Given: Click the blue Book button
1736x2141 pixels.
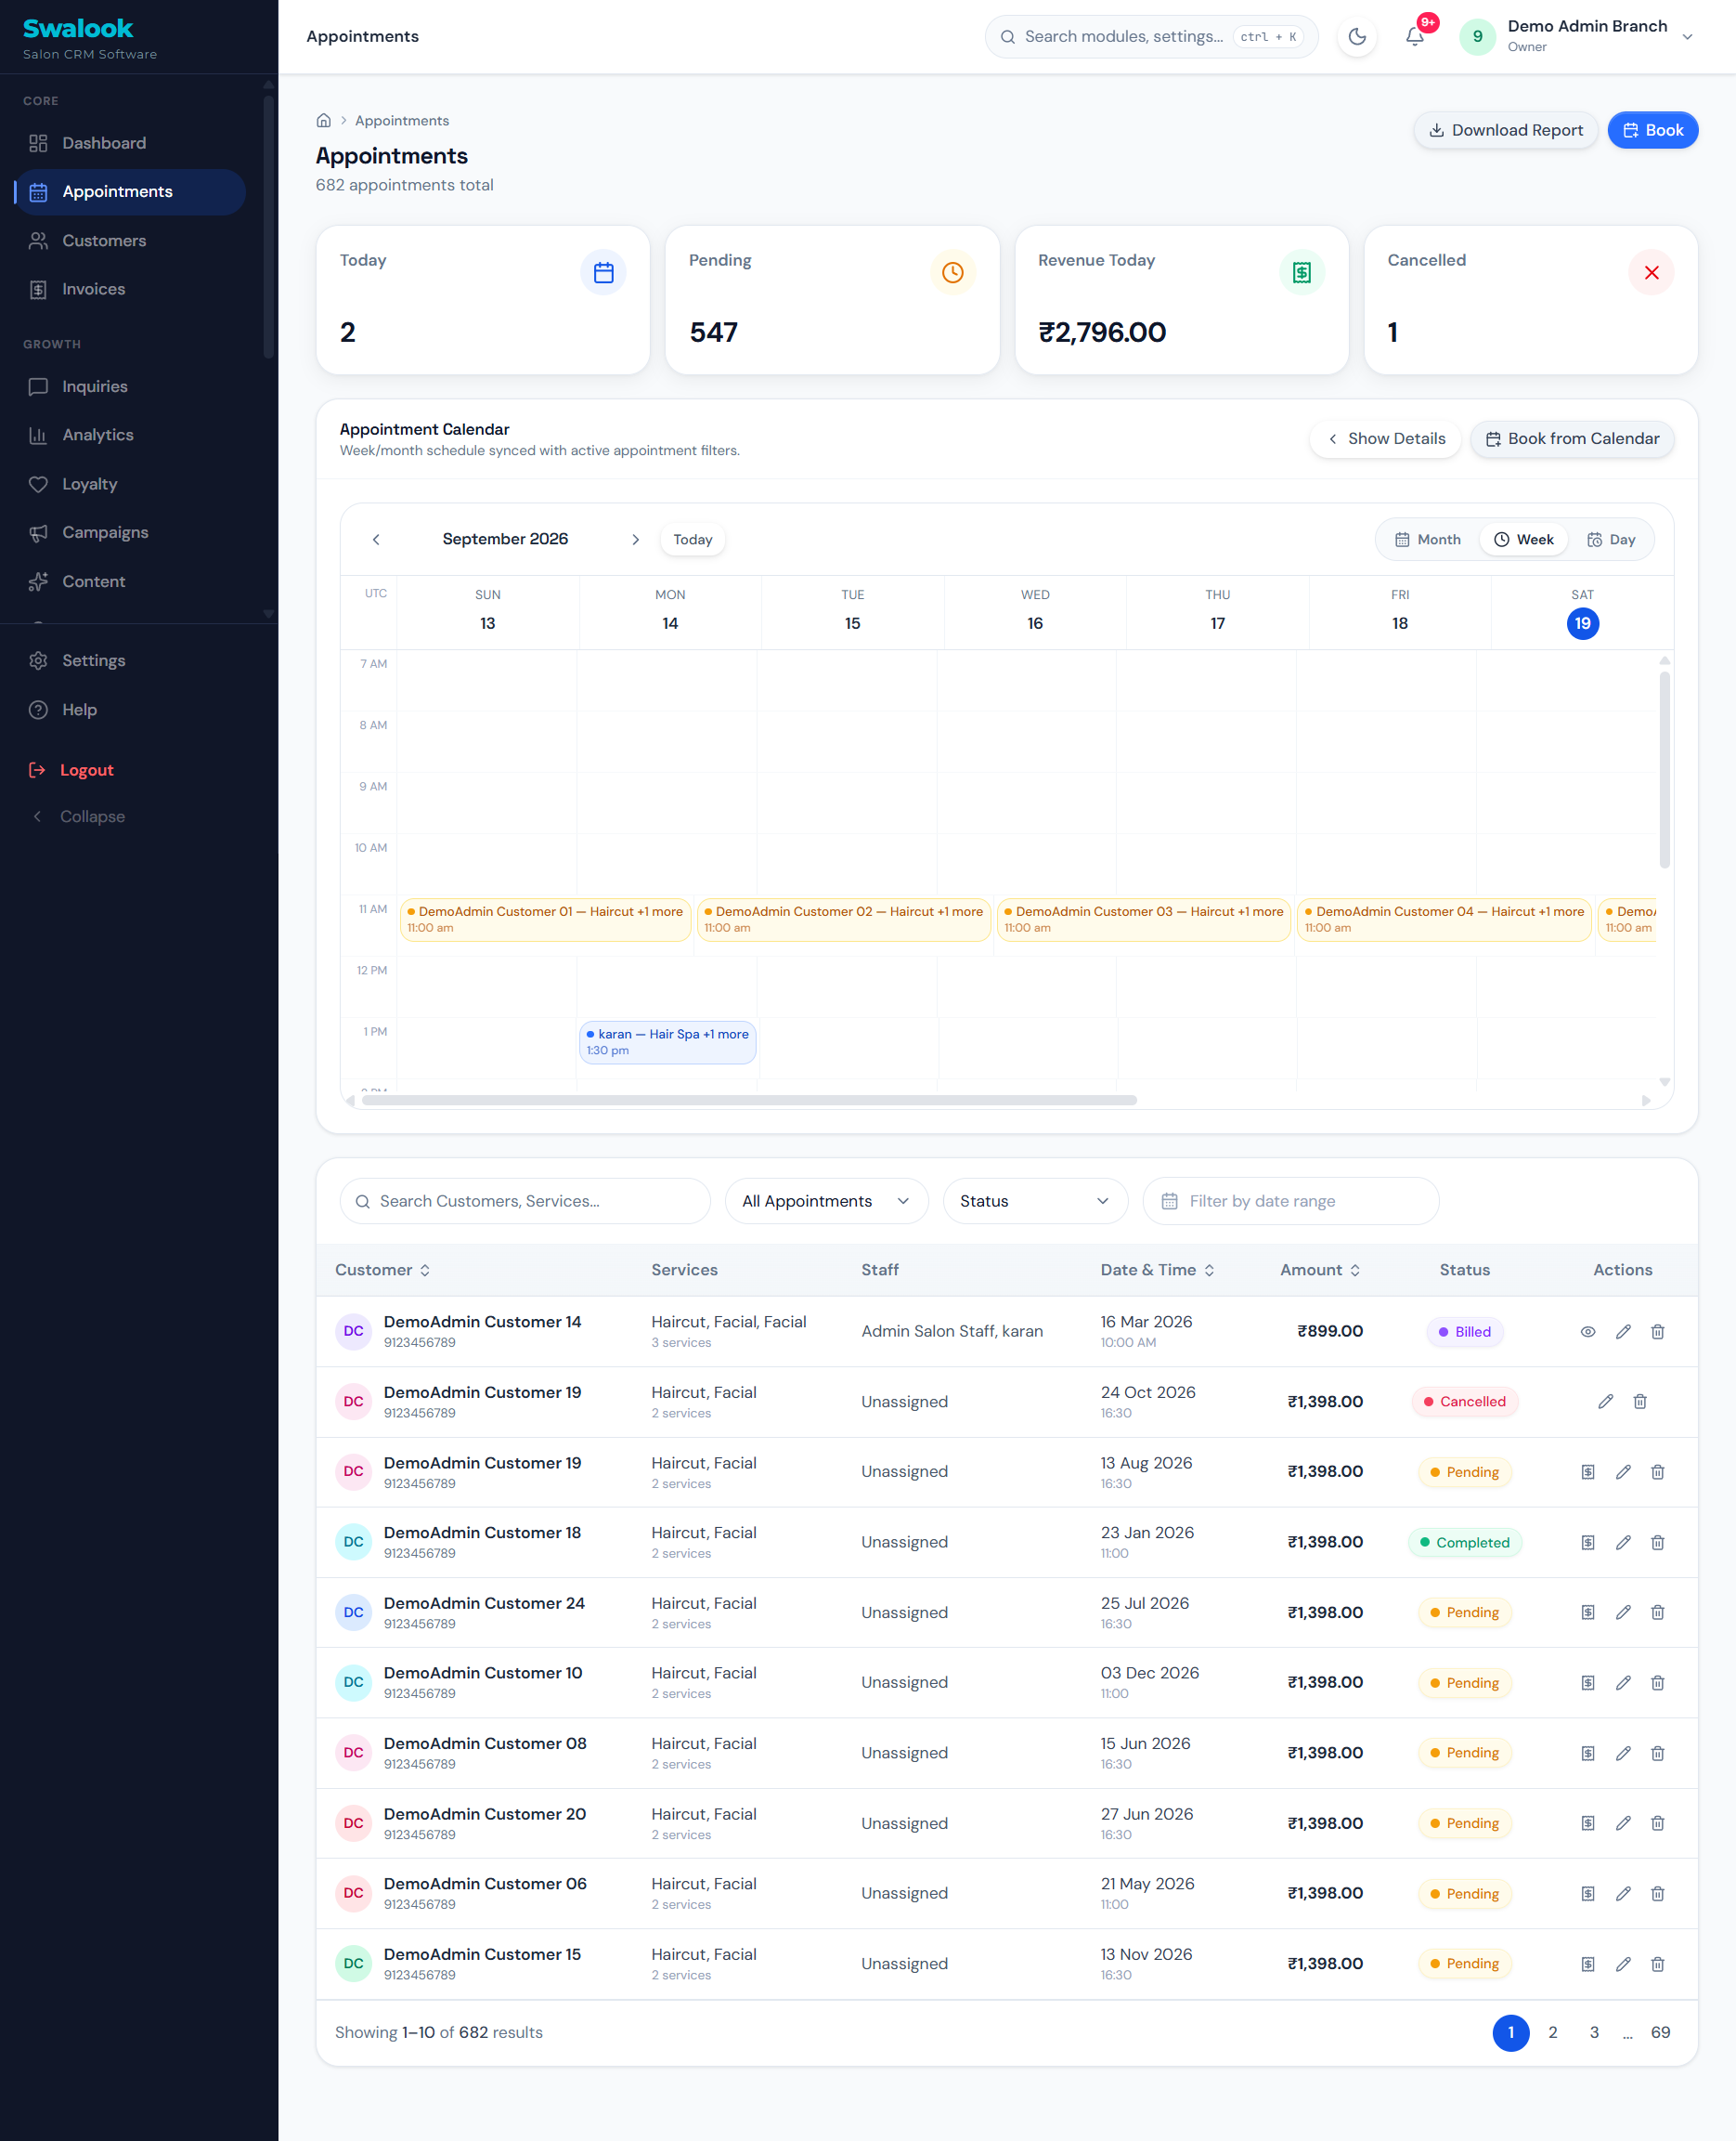Looking at the screenshot, I should pos(1652,130).
